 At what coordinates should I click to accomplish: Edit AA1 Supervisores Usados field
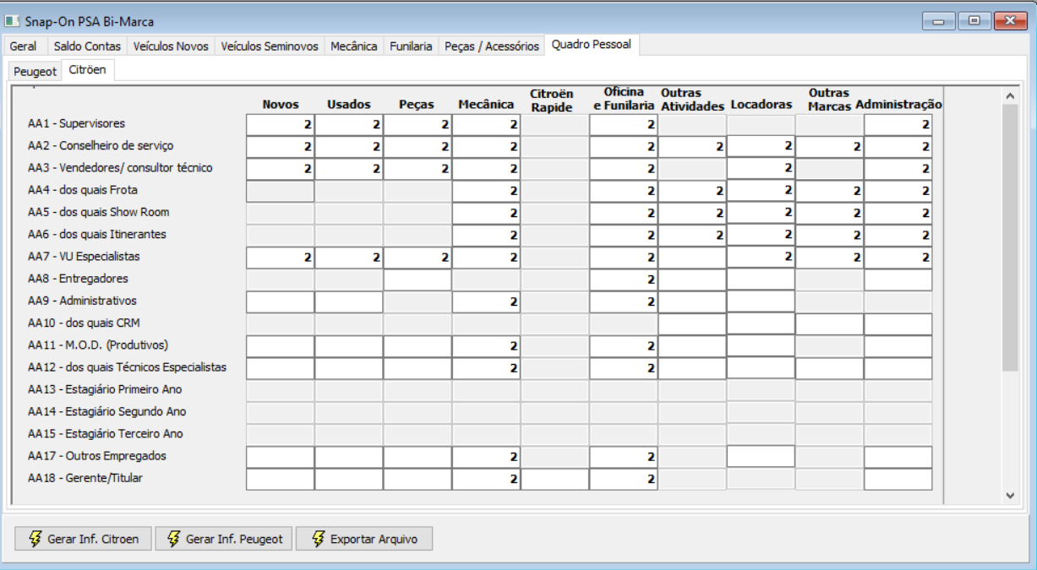tap(348, 124)
